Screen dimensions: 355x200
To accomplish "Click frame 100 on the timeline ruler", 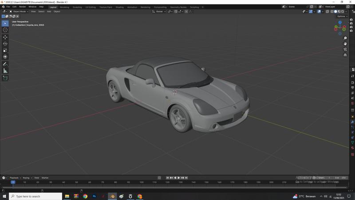I will pos(142,182).
